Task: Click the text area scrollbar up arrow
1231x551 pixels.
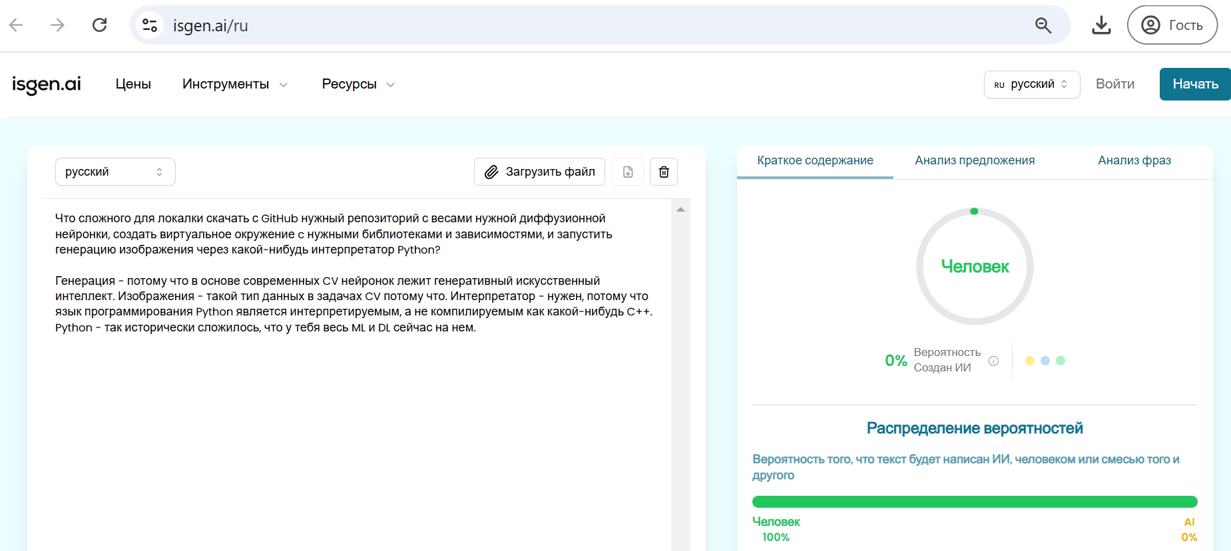Action: (x=680, y=210)
